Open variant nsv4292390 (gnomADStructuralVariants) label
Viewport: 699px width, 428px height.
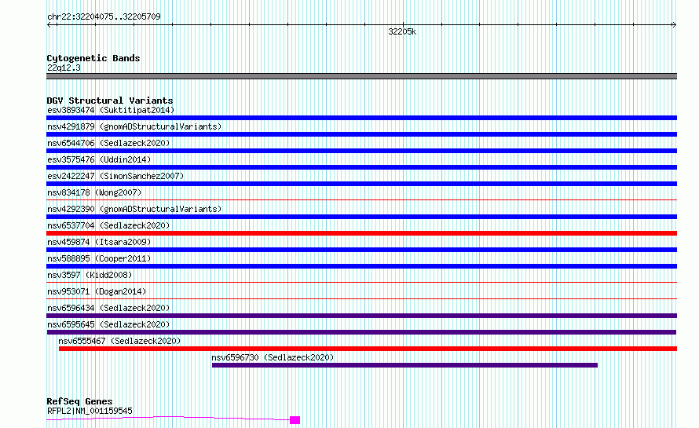(134, 209)
